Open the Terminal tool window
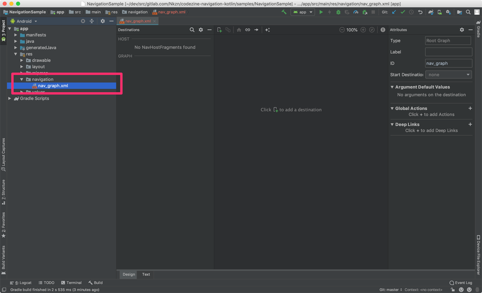482x293 pixels. (x=71, y=283)
